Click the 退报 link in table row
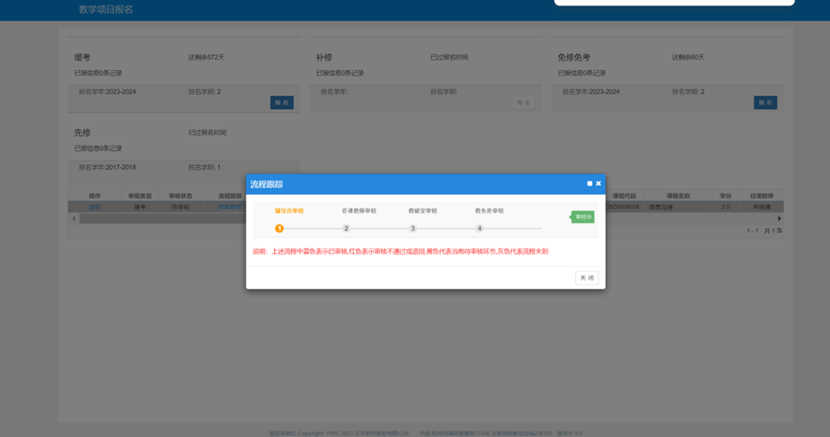Image resolution: width=830 pixels, height=437 pixels. pos(95,206)
